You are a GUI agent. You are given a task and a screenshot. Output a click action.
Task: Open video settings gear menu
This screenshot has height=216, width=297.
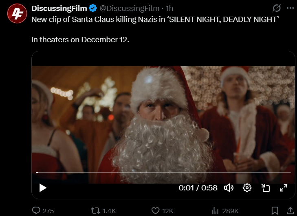point(247,188)
